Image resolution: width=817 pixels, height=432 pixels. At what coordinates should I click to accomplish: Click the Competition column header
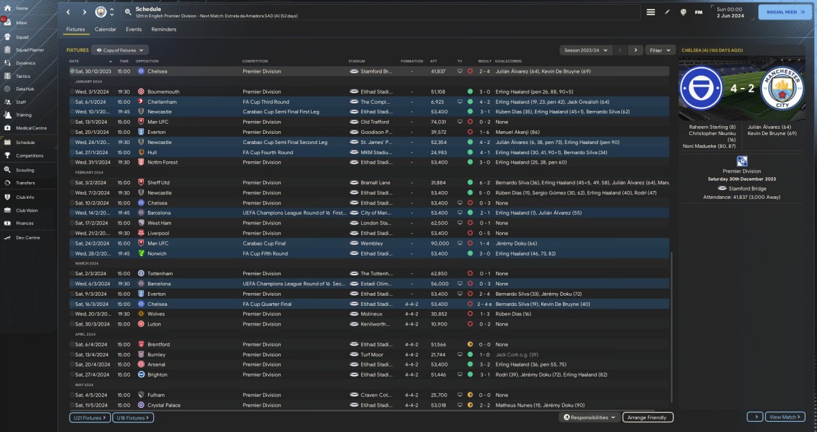[x=255, y=61]
